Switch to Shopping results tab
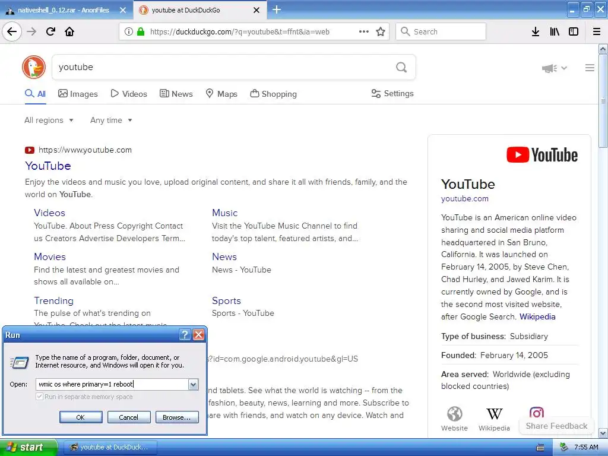The image size is (608, 456). point(273,94)
